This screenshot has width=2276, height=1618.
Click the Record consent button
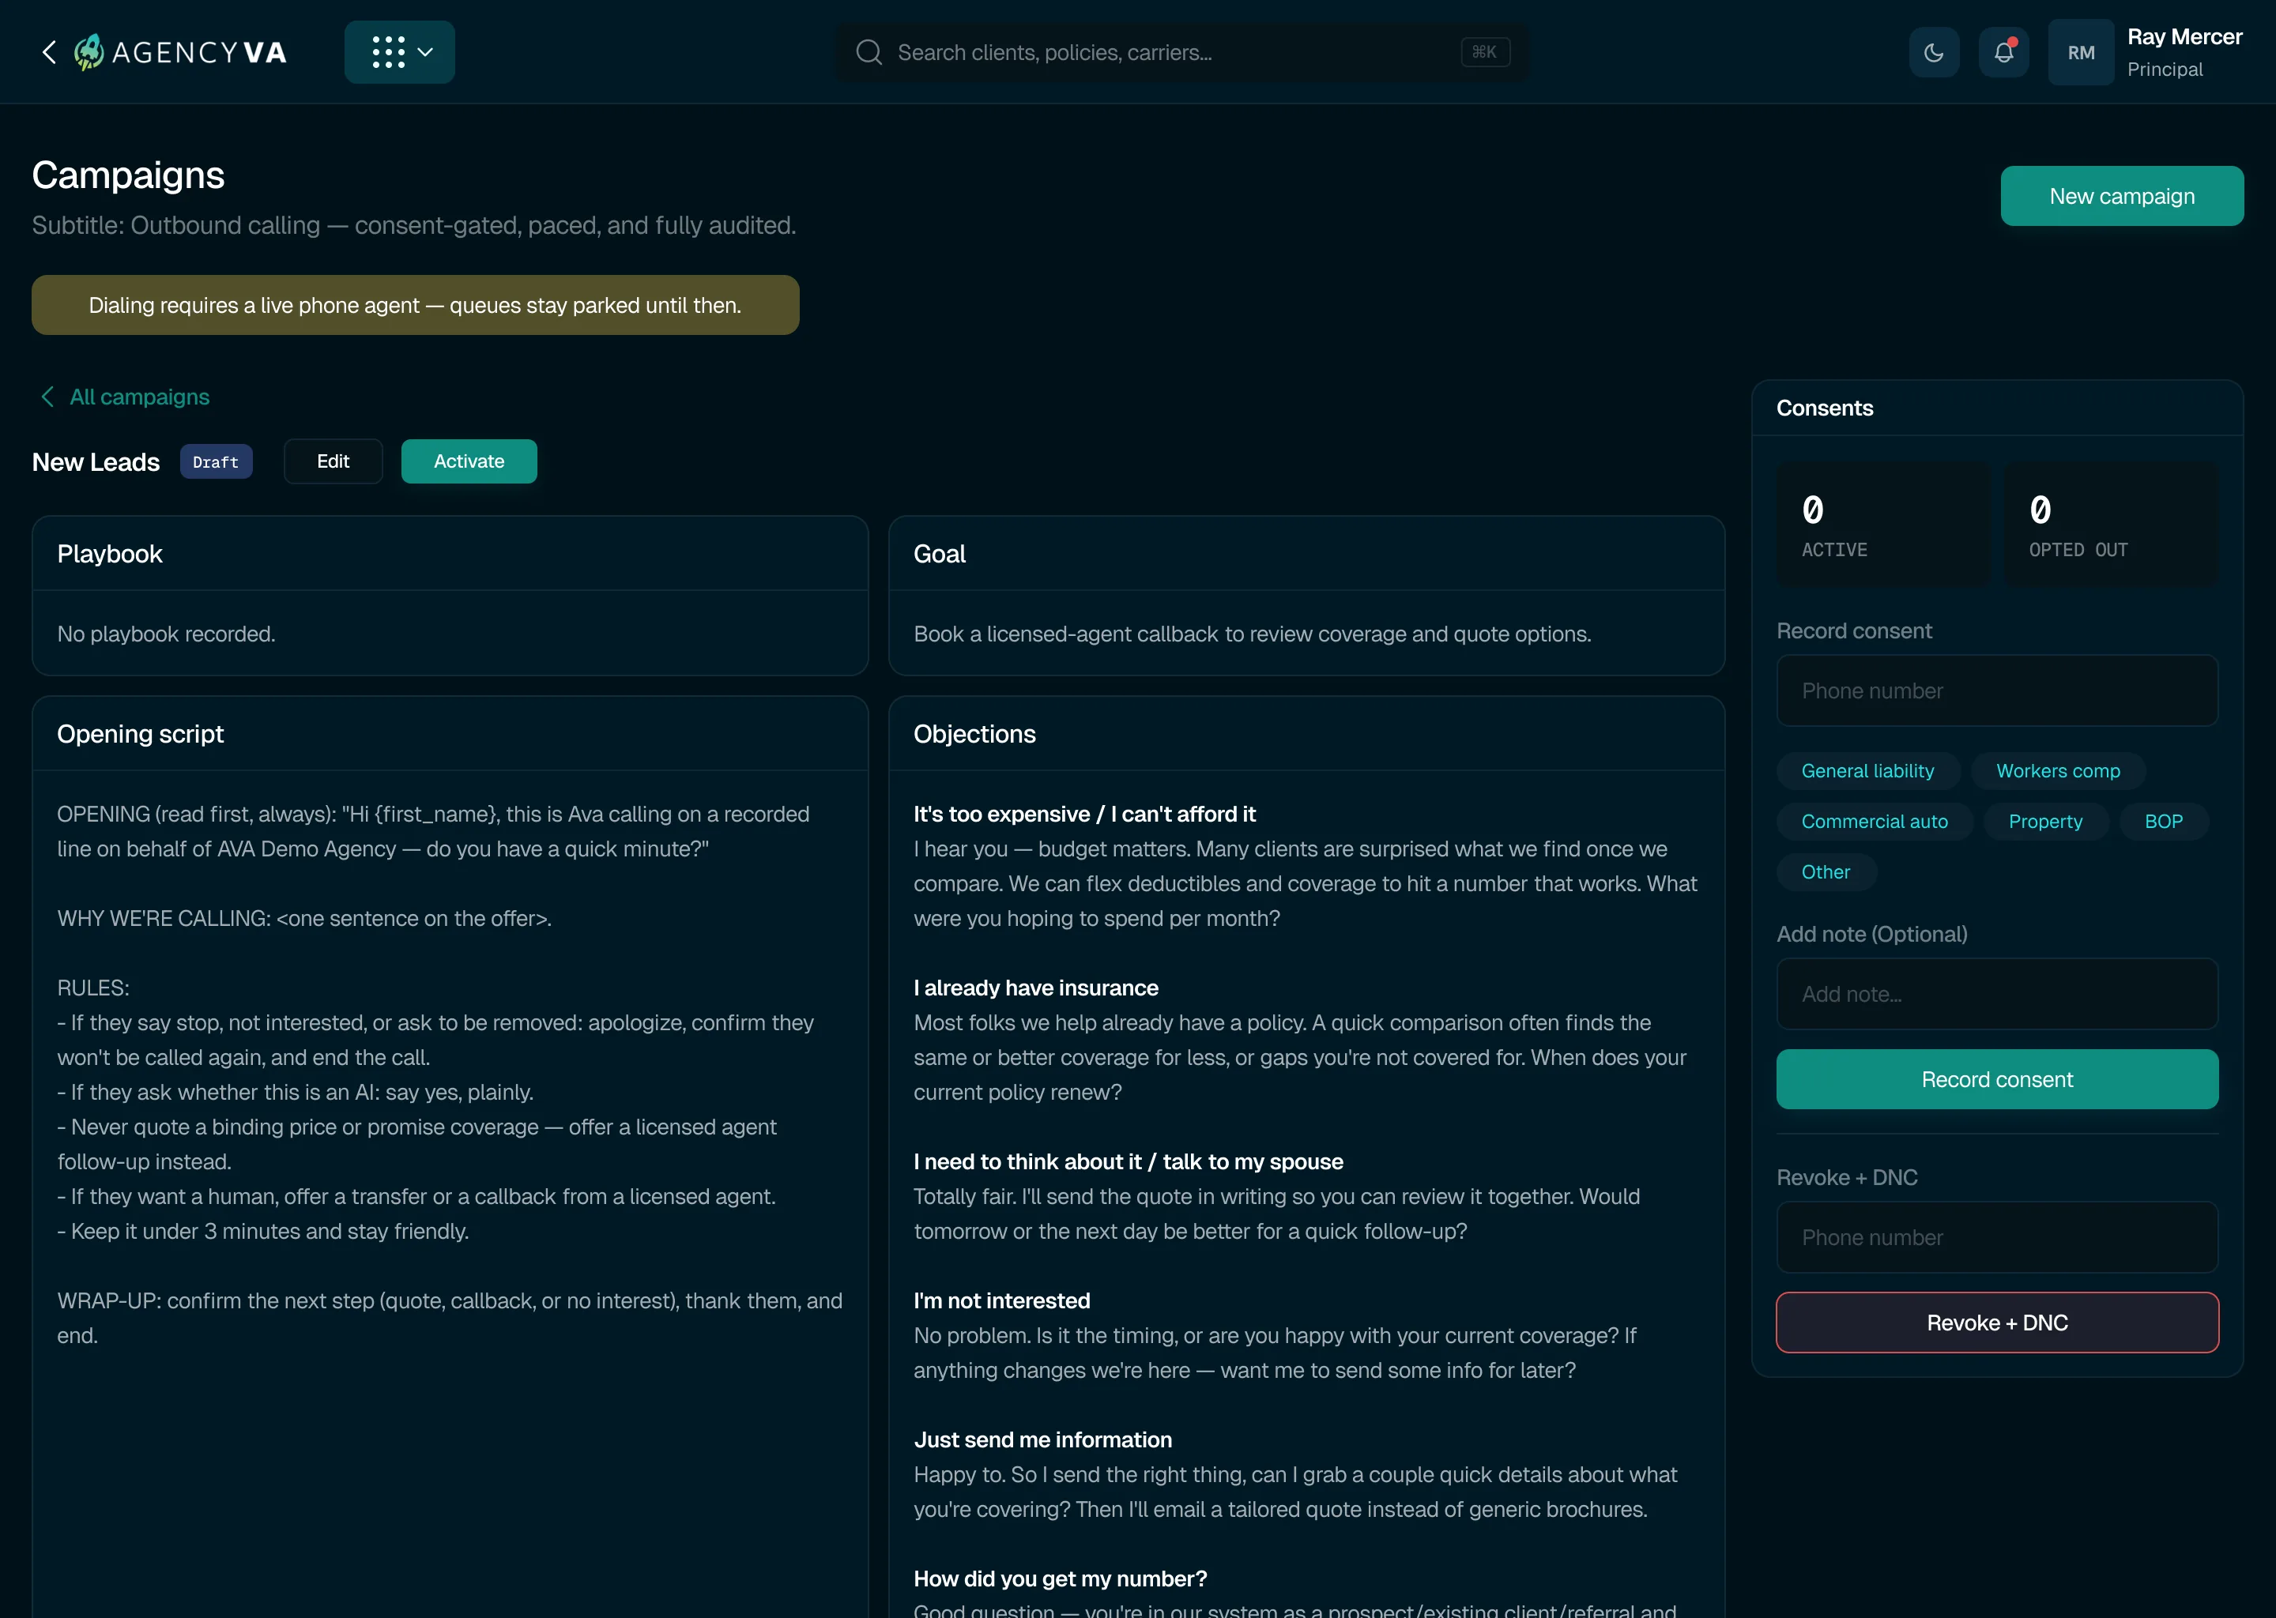1997,1079
